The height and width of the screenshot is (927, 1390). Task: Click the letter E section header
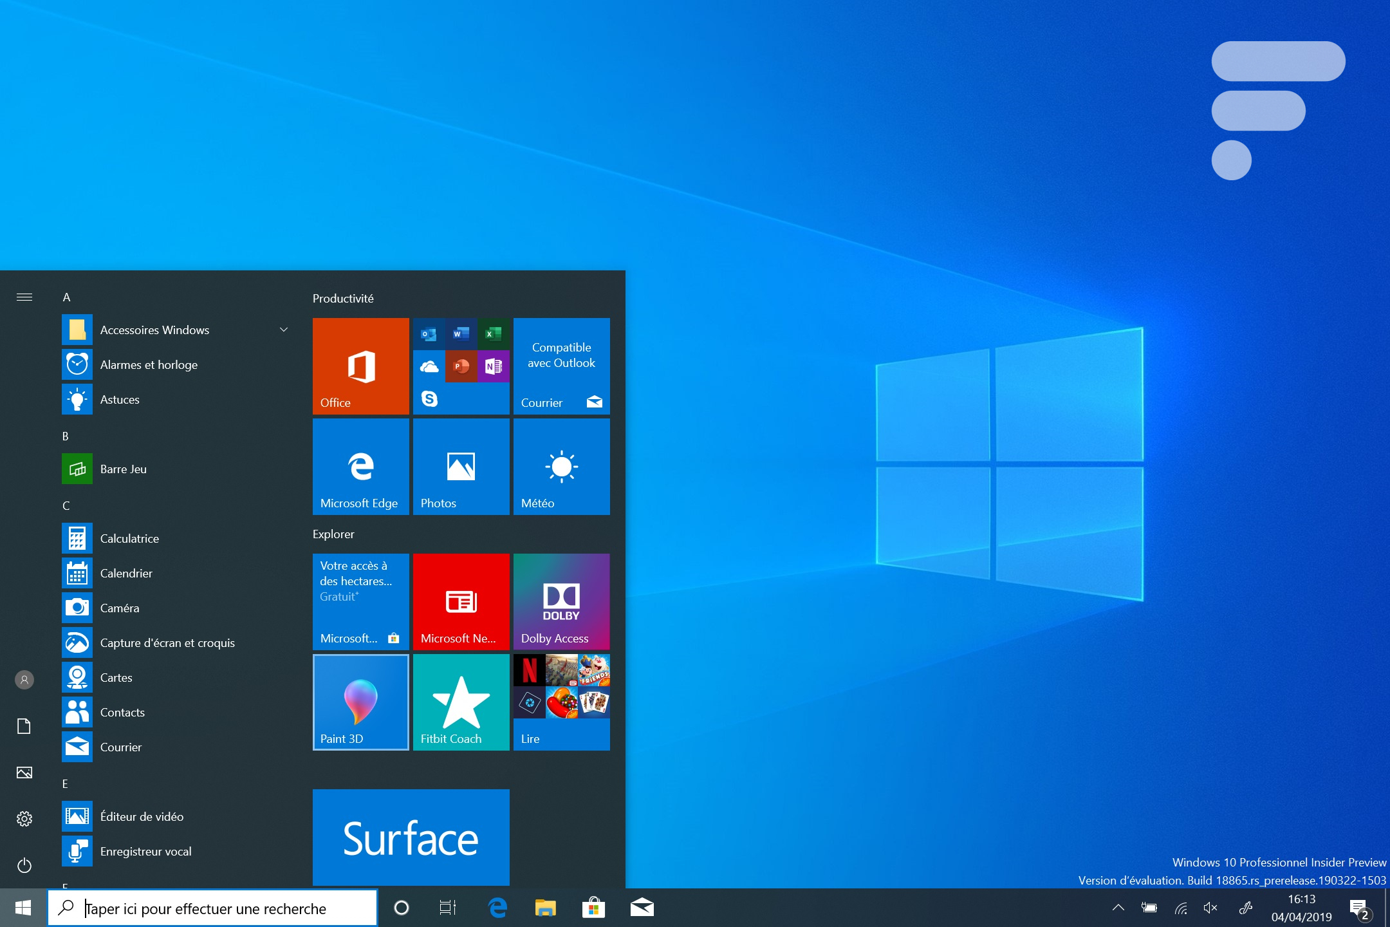pyautogui.click(x=65, y=784)
